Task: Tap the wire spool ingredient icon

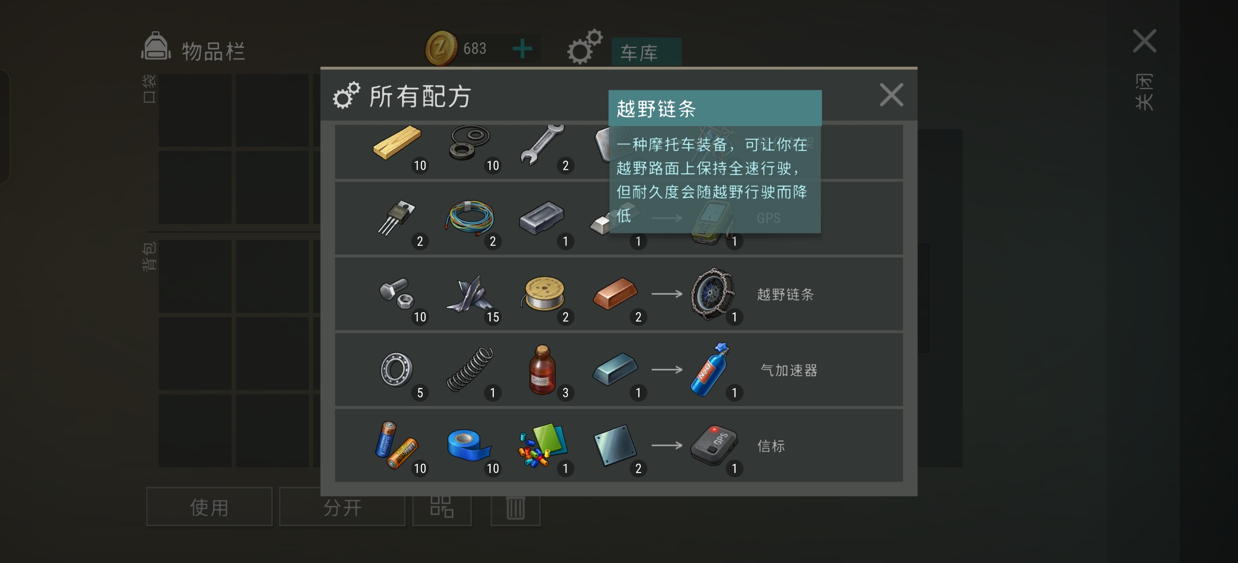Action: tap(543, 294)
